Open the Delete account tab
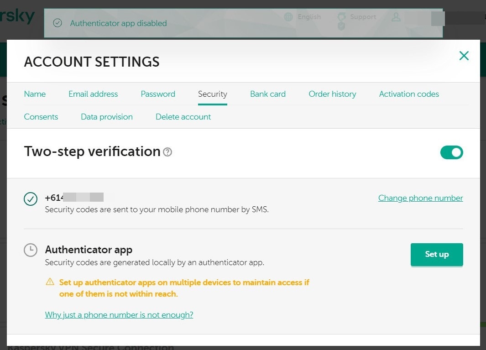Viewport: 486px width, 350px height. coord(183,117)
